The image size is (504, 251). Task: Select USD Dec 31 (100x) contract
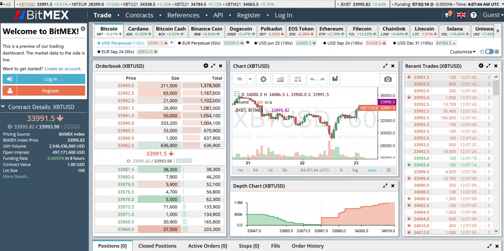tap(413, 43)
